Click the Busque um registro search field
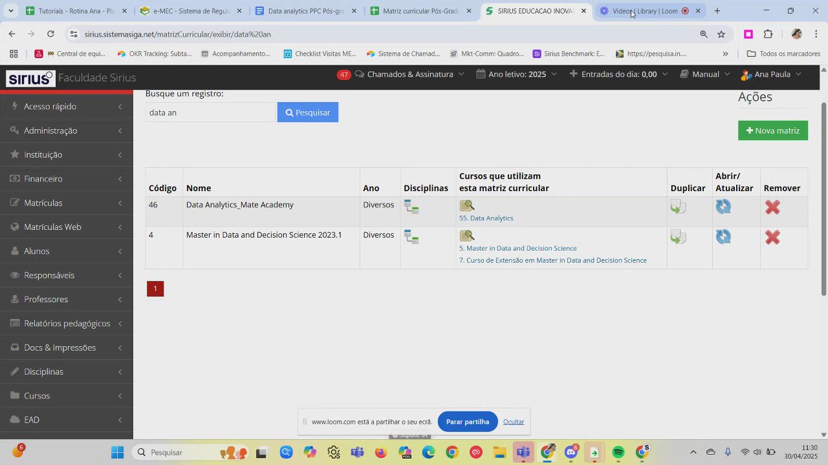Image resolution: width=828 pixels, height=465 pixels. (x=210, y=112)
